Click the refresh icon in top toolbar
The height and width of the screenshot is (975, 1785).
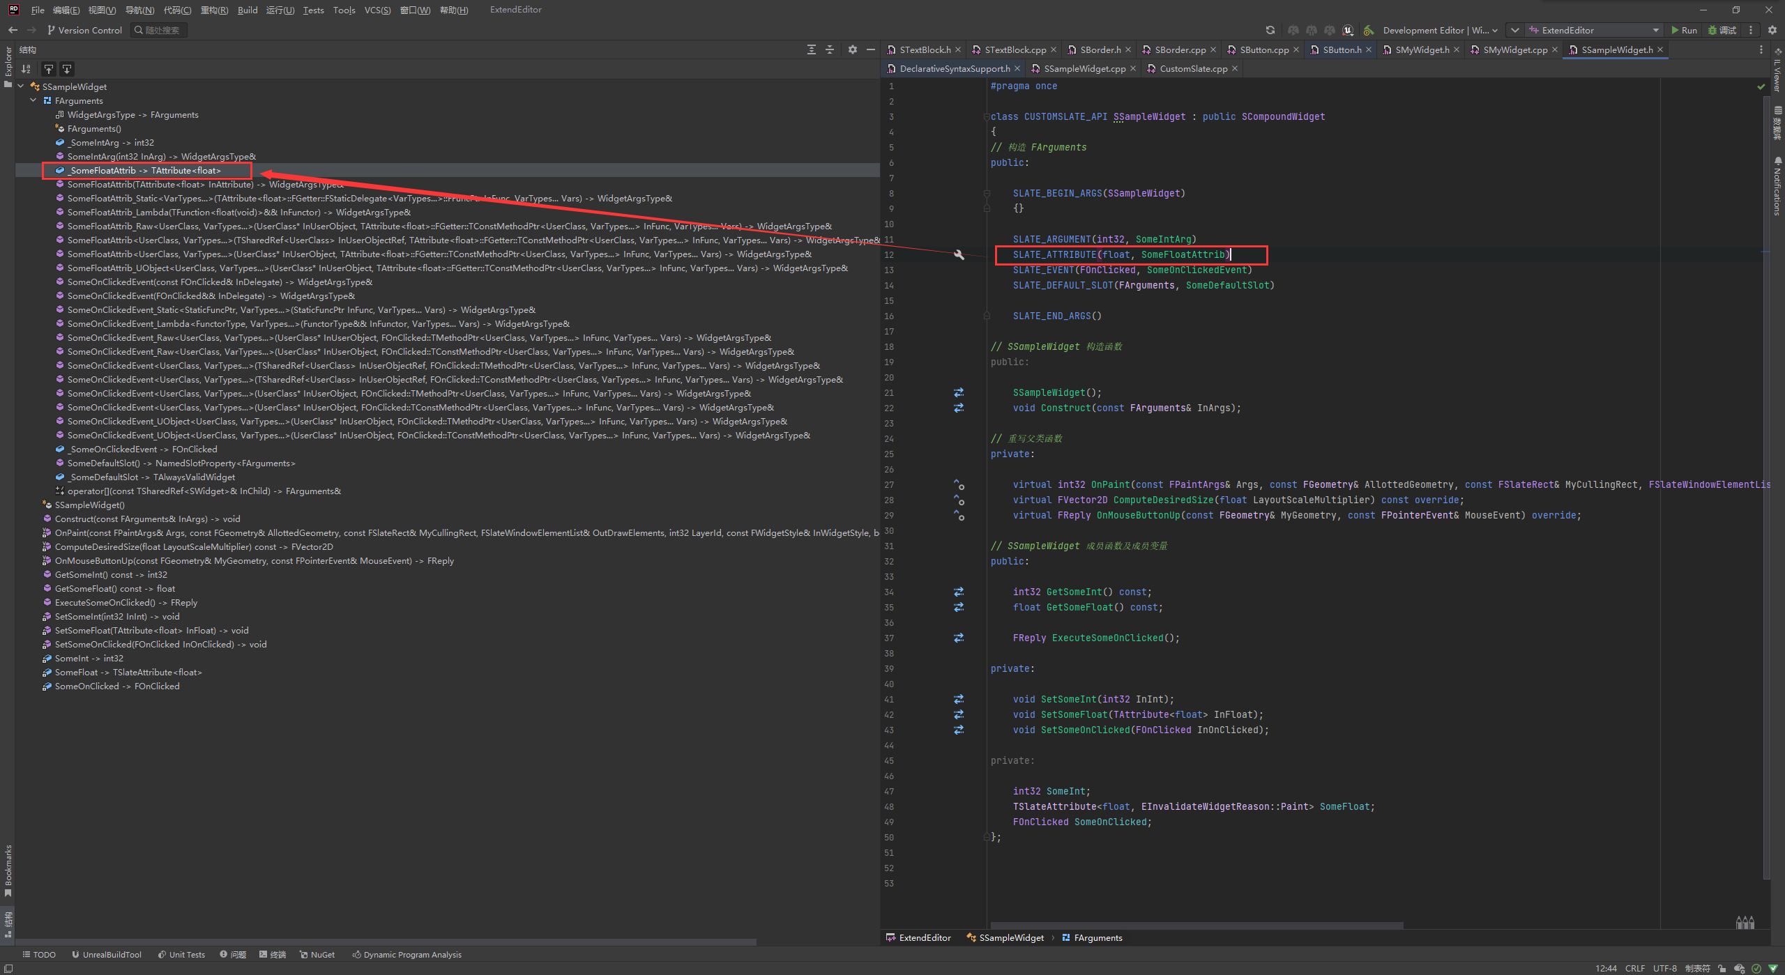pos(1270,30)
